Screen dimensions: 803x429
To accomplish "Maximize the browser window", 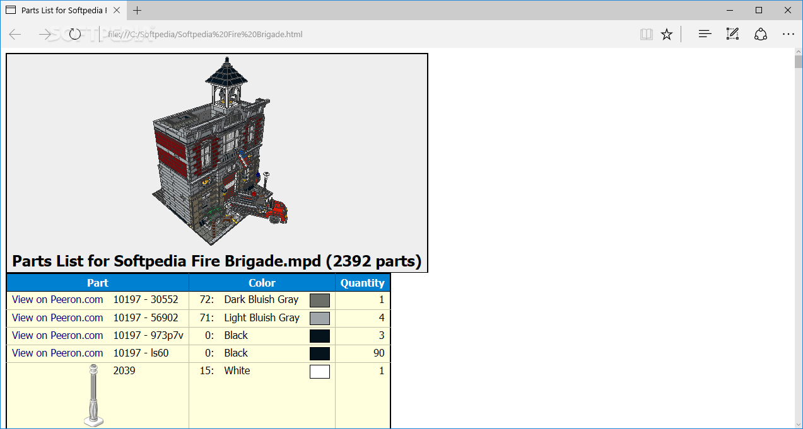I will click(x=759, y=10).
